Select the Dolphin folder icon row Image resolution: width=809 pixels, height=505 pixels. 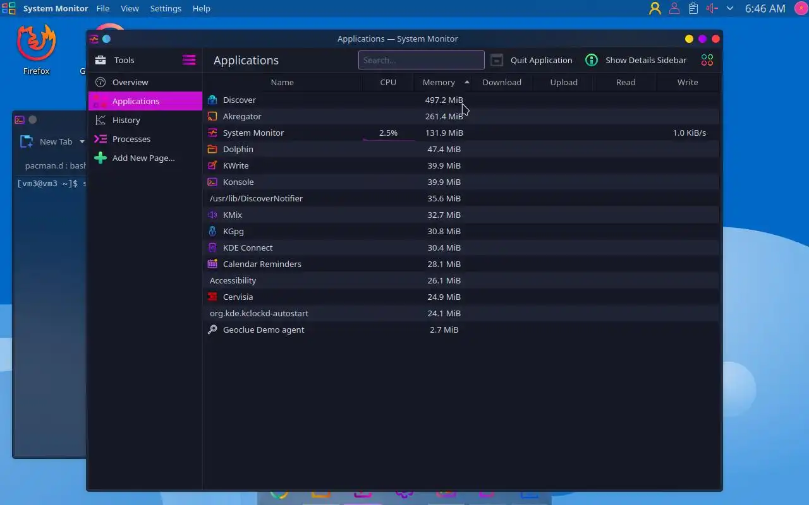point(212,149)
